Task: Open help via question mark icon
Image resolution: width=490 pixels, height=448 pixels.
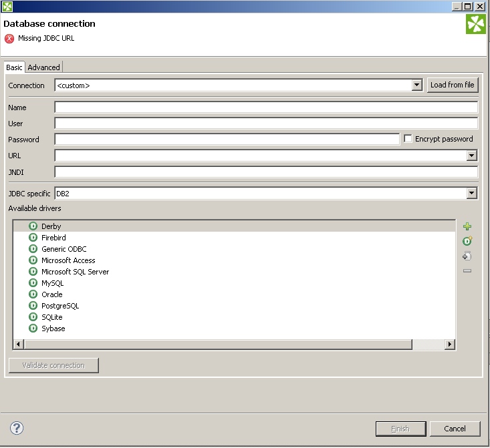Action: coord(17,428)
